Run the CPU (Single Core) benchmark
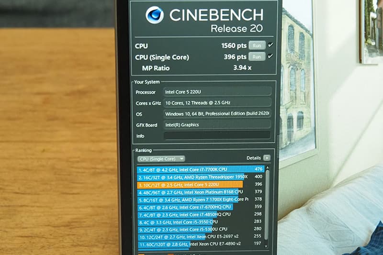The width and height of the screenshot is (383, 255). 257,56
